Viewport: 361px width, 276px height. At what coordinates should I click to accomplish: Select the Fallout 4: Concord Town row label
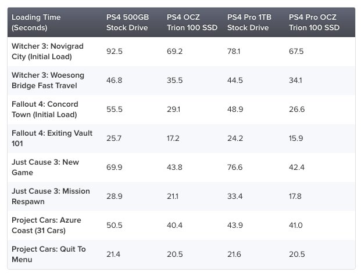(x=45, y=109)
